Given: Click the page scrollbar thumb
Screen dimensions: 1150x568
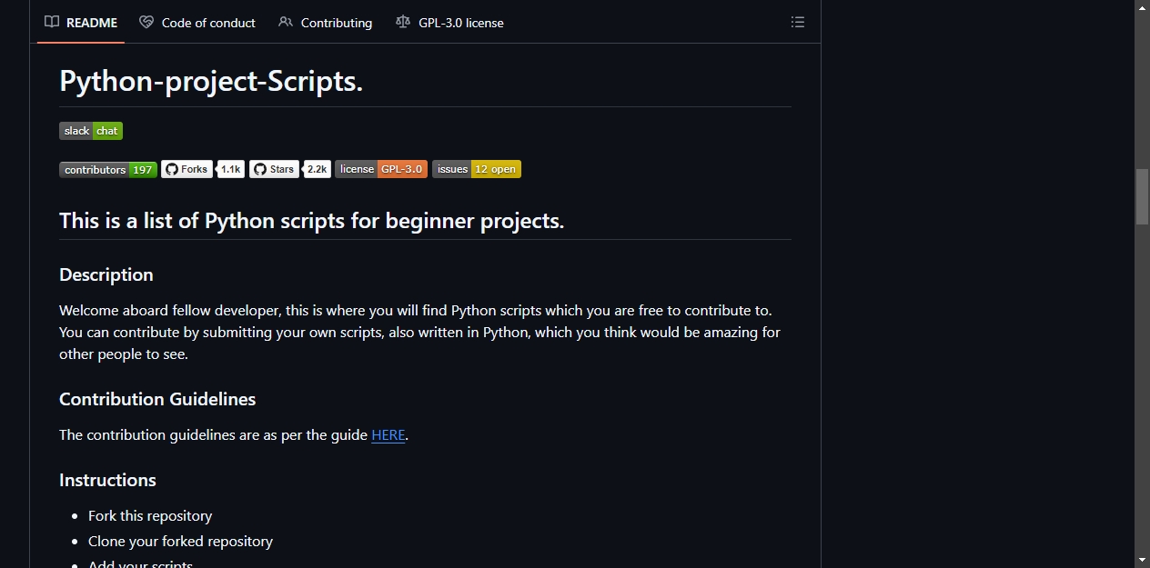Looking at the screenshot, I should coord(1142,196).
